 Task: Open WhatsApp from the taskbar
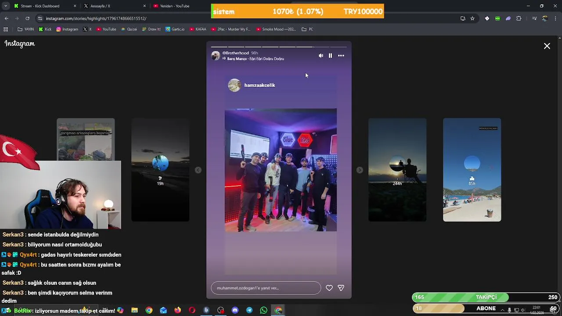263,310
